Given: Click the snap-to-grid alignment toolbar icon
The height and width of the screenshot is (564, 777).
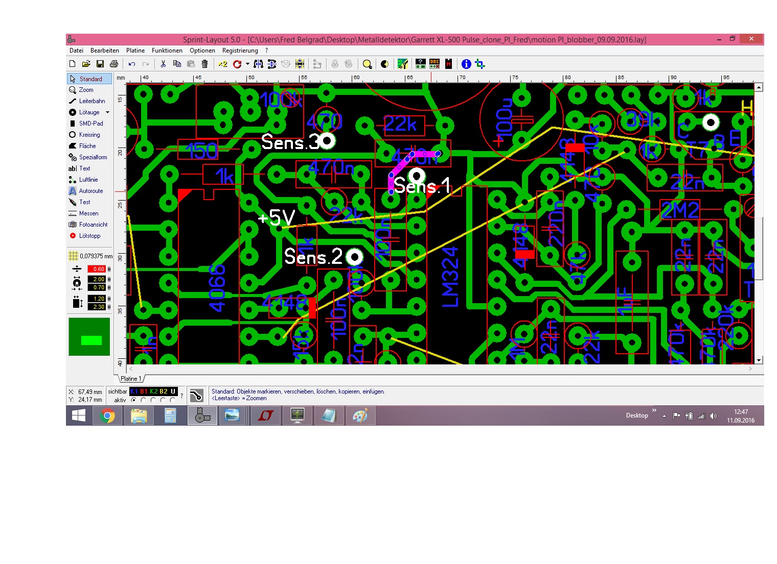Looking at the screenshot, I should [300, 64].
